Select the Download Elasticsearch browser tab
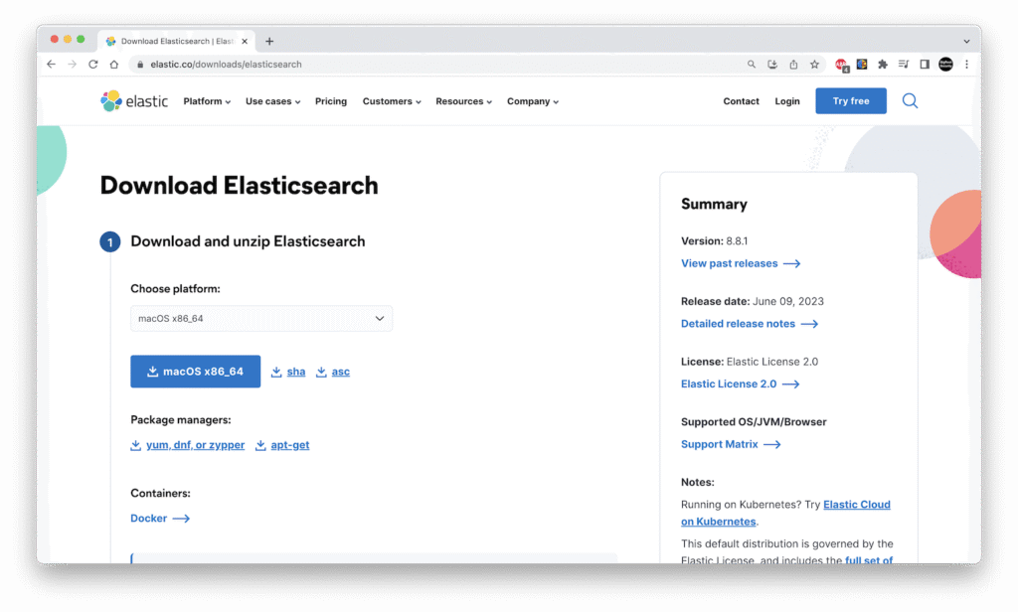 tap(177, 41)
